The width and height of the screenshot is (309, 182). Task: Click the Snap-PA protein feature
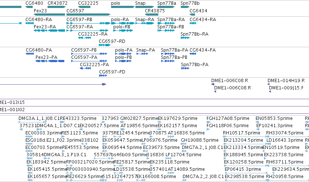[x=142, y=54]
